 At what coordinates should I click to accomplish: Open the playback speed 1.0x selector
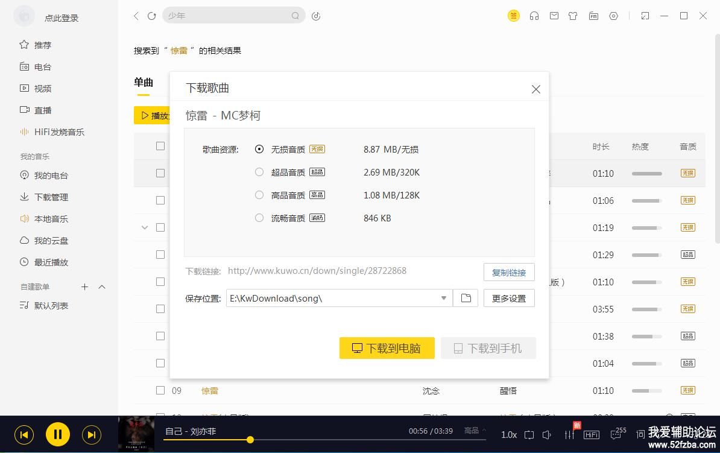pyautogui.click(x=509, y=434)
